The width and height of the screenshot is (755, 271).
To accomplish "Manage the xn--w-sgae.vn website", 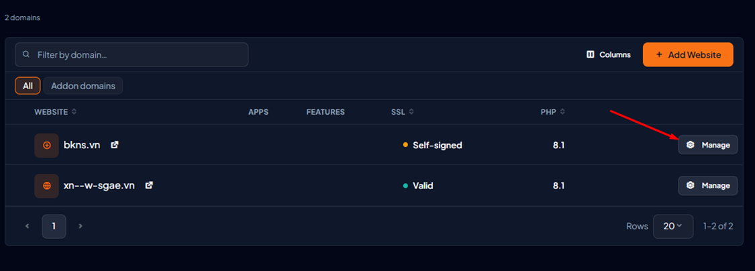I will [708, 186].
